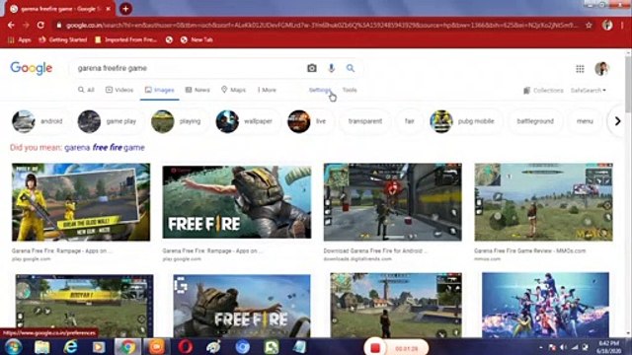Screen dimensions: 632x355
Task: Go forward with the browser forward arrow
Action: [x=26, y=26]
